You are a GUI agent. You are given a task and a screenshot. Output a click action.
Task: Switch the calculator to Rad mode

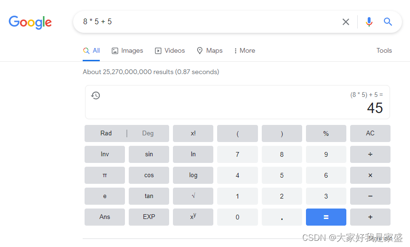click(x=106, y=133)
